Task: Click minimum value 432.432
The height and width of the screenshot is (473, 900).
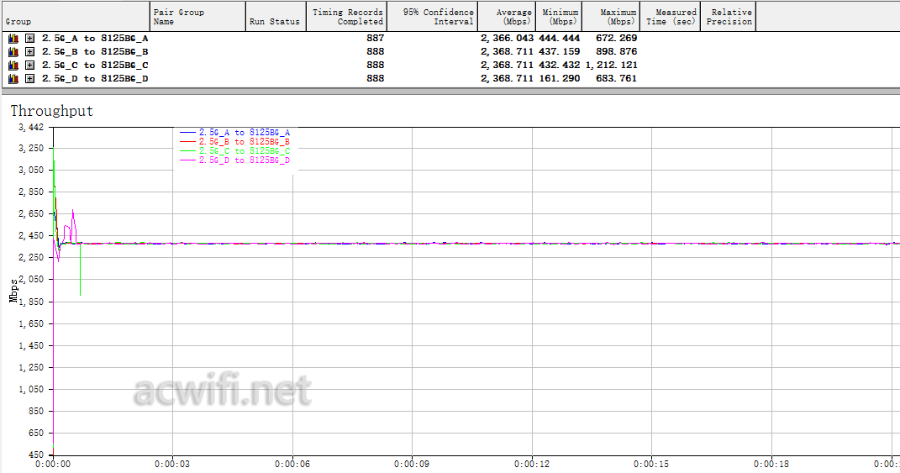Action: (x=559, y=66)
